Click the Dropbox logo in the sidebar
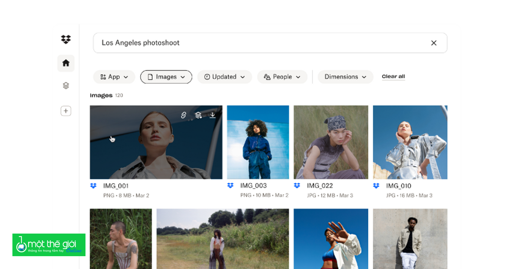Screen dimensions: 513x269 click(x=66, y=40)
